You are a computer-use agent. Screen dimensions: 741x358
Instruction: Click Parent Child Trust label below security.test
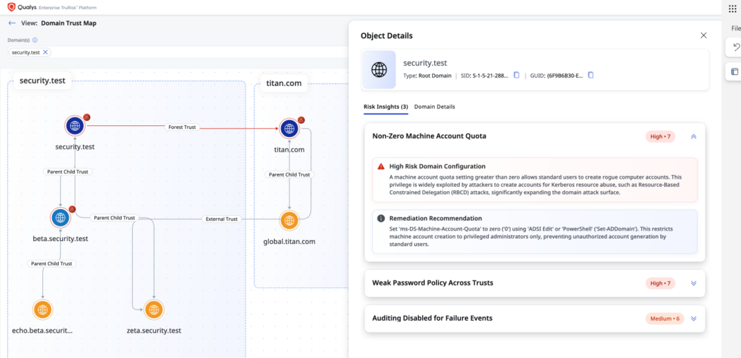pyautogui.click(x=68, y=172)
